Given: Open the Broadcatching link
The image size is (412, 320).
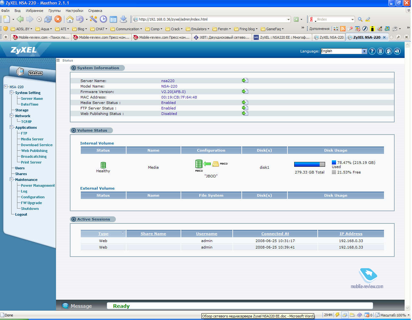Looking at the screenshot, I should (34, 156).
